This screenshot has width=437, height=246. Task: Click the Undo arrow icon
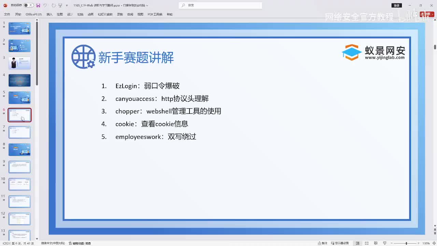45,5
